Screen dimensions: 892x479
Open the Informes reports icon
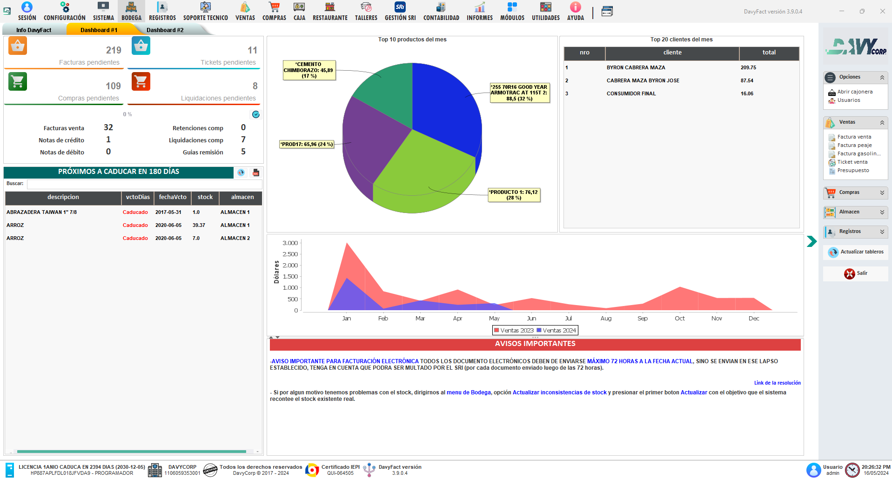coord(480,7)
